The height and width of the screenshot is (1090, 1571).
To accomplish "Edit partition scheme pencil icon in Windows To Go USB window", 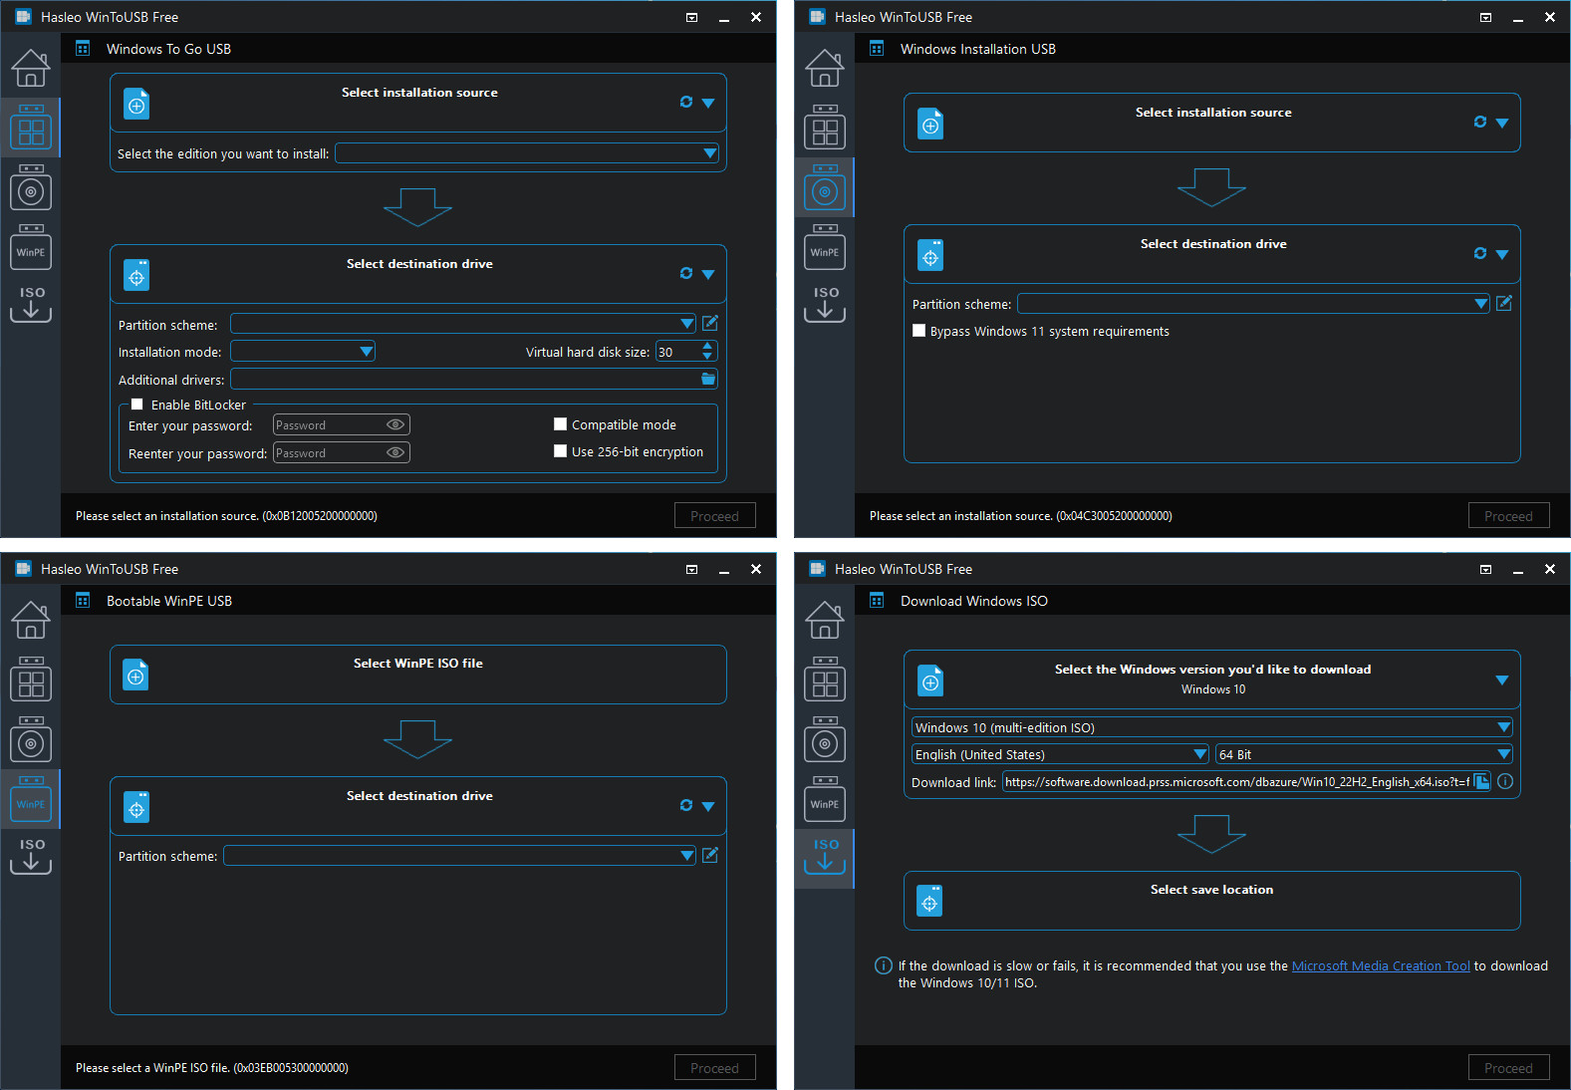I will (710, 323).
